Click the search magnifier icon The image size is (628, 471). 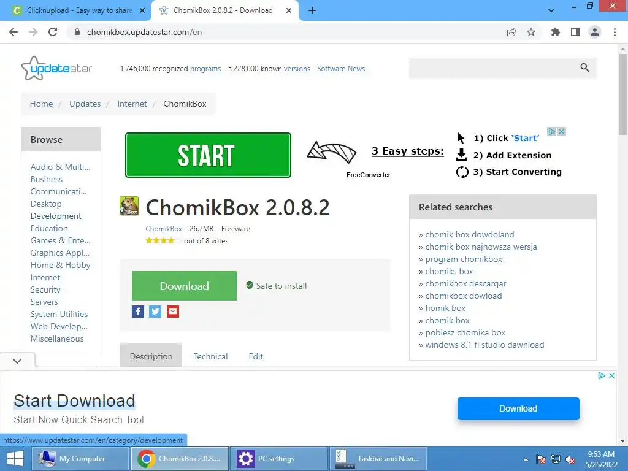(x=584, y=67)
